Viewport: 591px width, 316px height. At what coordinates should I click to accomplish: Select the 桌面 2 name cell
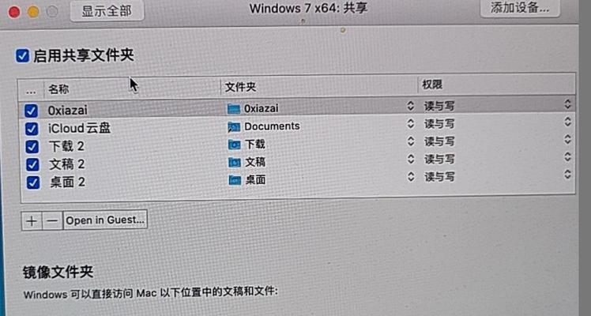pyautogui.click(x=67, y=182)
